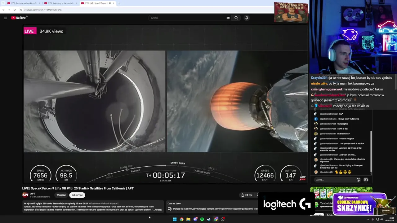Screen dimensions: 397x223
Task: Click the video title text
Action: point(78,188)
